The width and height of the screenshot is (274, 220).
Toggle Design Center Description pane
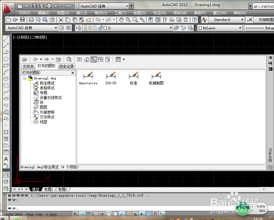(108, 60)
